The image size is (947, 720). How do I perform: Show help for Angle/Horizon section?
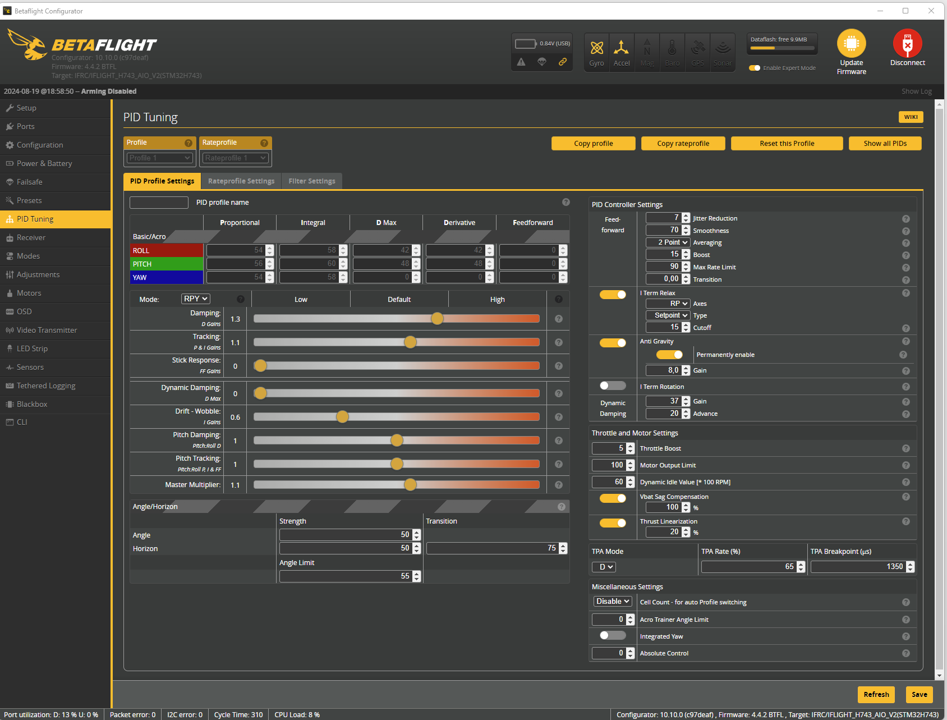pyautogui.click(x=562, y=507)
